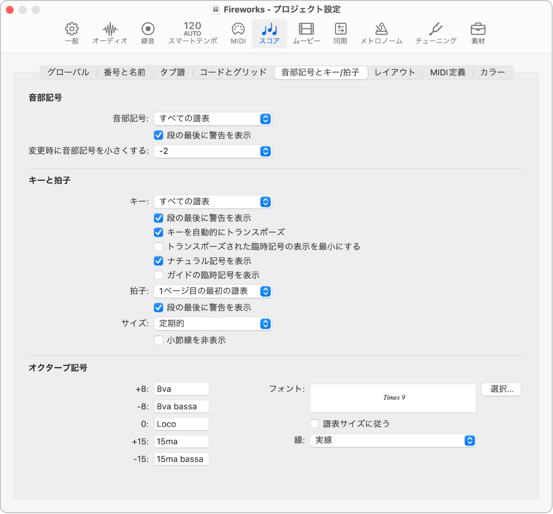
Task: Click the 8va text input field
Action: pyautogui.click(x=181, y=389)
